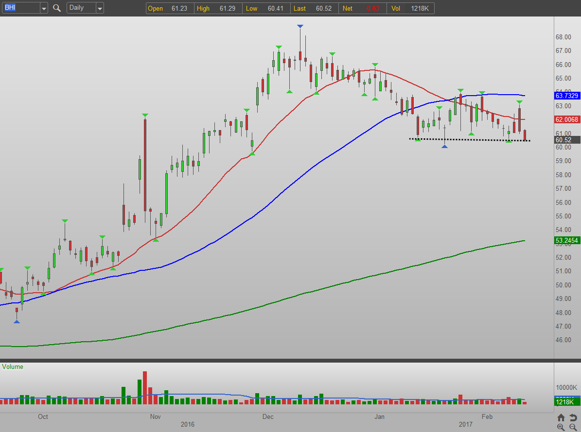This screenshot has height=432, width=581.
Task: Click the green 53.2454 moving average label
Action: (x=567, y=240)
